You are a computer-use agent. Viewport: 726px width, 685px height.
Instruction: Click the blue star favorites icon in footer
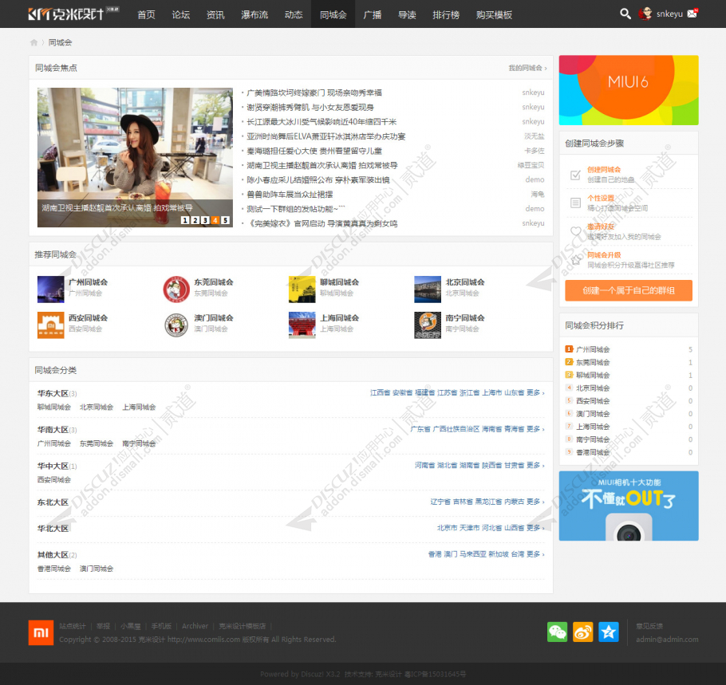[x=609, y=632]
